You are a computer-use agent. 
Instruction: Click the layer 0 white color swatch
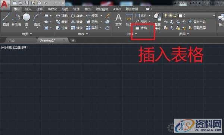point(180,16)
